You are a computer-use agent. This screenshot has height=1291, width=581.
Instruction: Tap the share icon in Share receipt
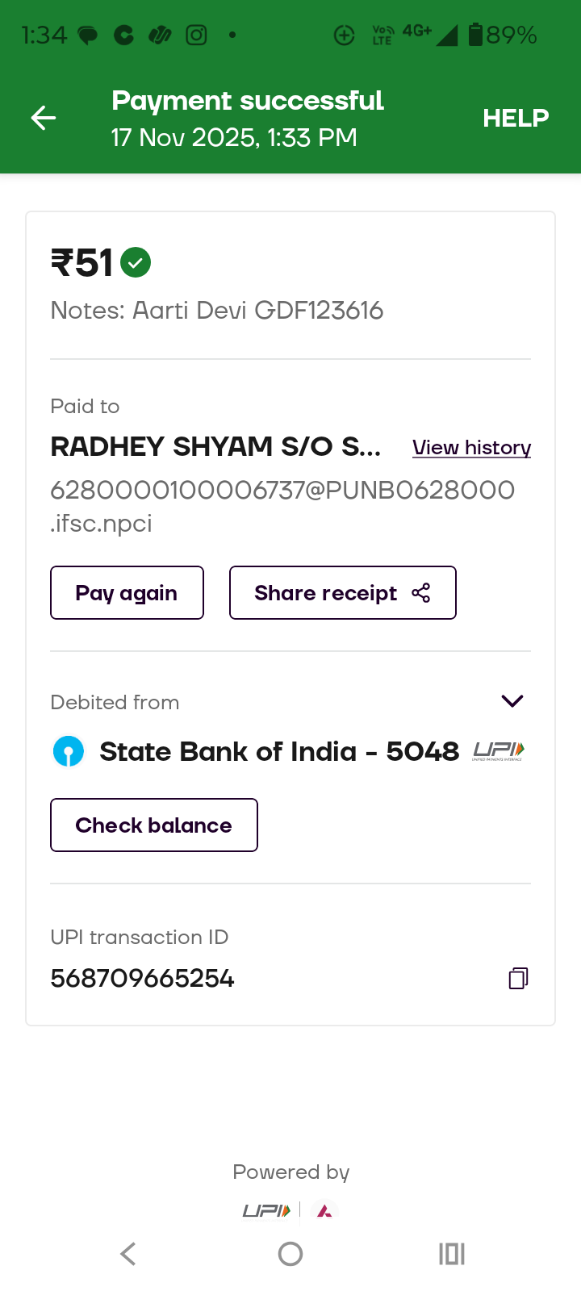pos(421,593)
